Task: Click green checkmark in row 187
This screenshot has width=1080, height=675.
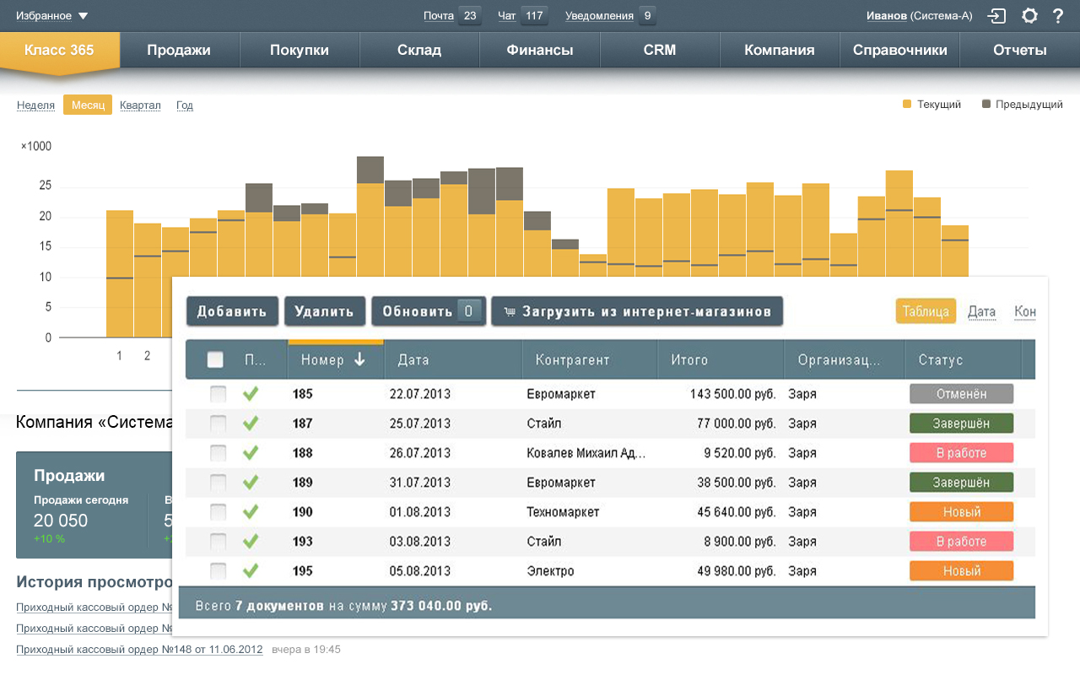Action: point(251,424)
